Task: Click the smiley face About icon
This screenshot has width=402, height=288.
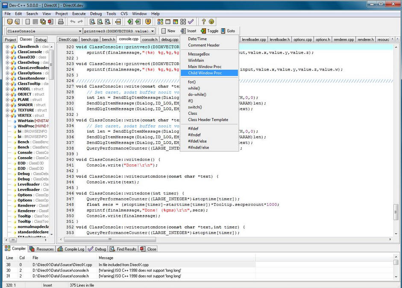Action: pos(211,21)
